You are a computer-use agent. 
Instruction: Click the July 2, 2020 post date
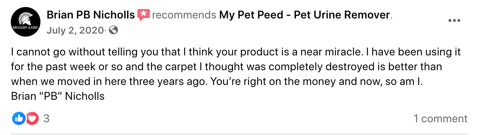75,31
